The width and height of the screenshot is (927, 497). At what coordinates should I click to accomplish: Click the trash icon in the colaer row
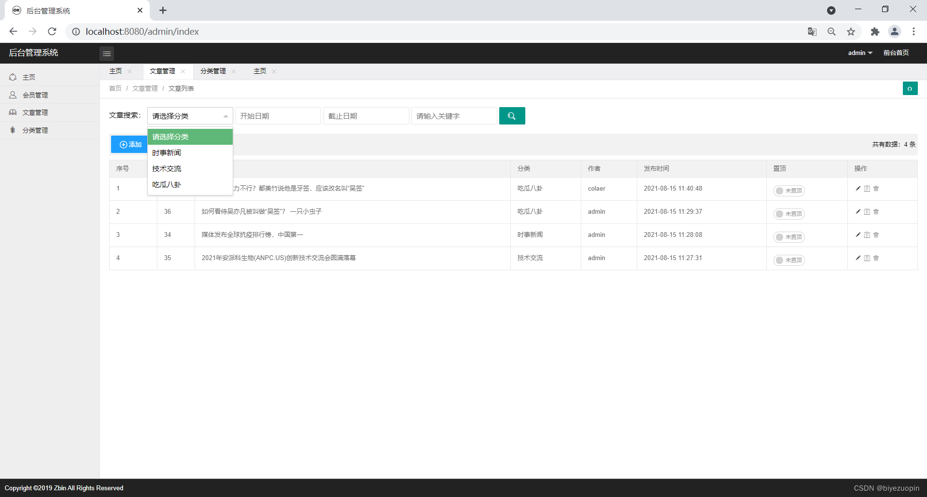pyautogui.click(x=876, y=188)
